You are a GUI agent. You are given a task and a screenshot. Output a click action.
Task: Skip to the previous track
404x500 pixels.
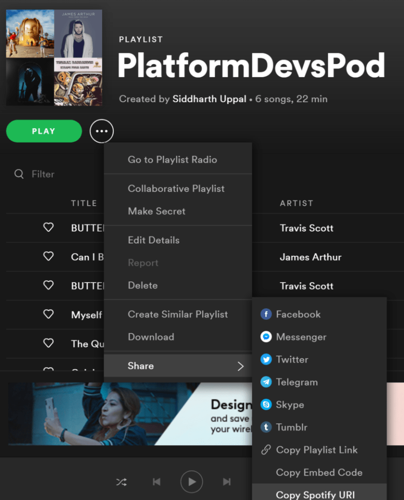coord(156,482)
